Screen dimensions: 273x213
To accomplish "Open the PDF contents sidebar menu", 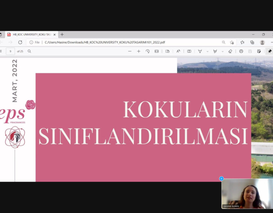I will pyautogui.click(x=1, y=51).
